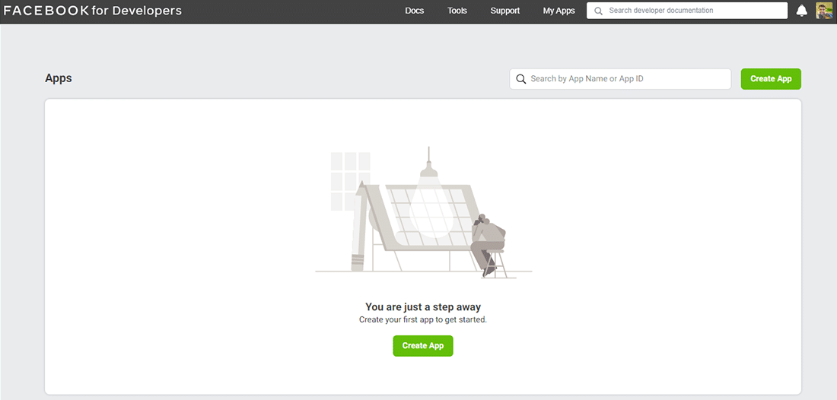The width and height of the screenshot is (837, 400).
Task: Click the Facebook for Developers logo
Action: click(92, 11)
